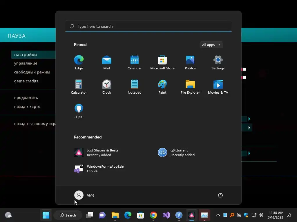Open Microsoft Store from pinned apps
This screenshot has height=222, width=297.
click(162, 63)
